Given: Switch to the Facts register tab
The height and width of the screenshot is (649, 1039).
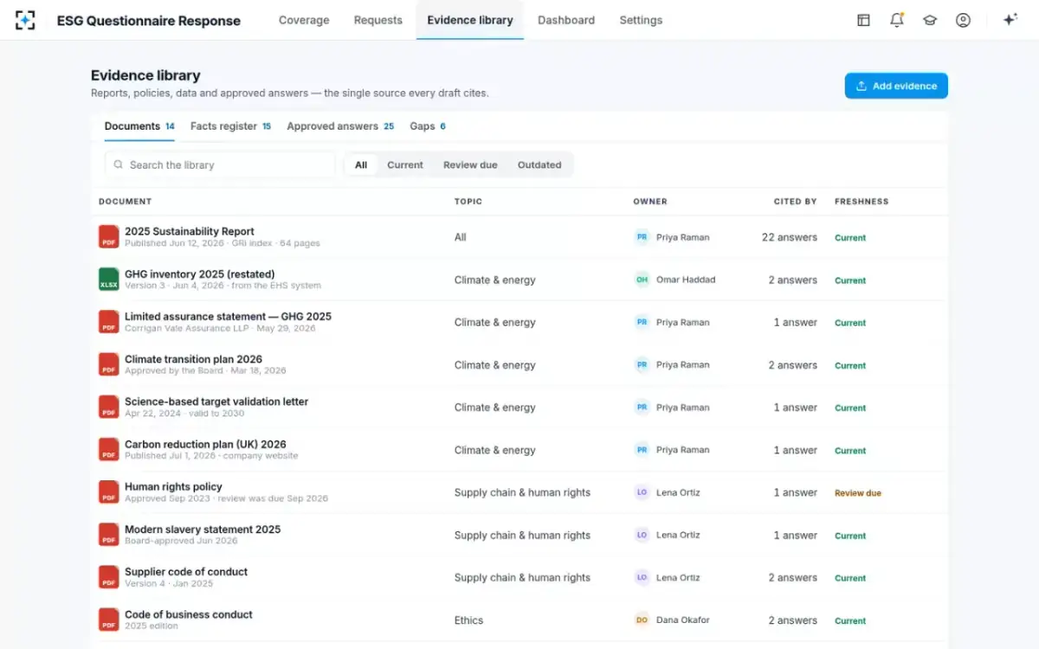Looking at the screenshot, I should click(230, 126).
